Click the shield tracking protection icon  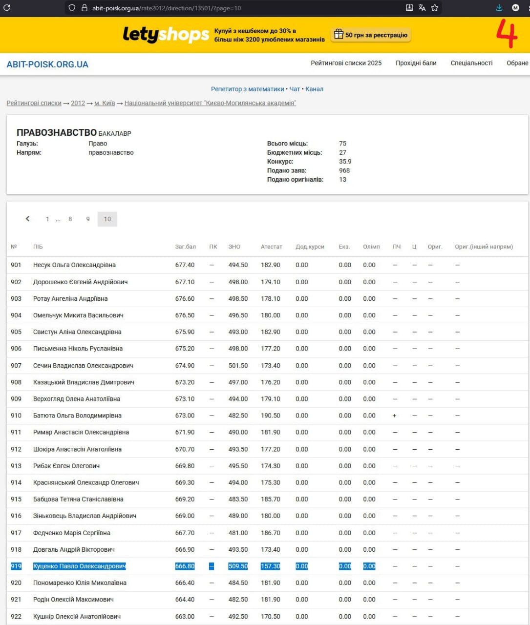point(72,8)
